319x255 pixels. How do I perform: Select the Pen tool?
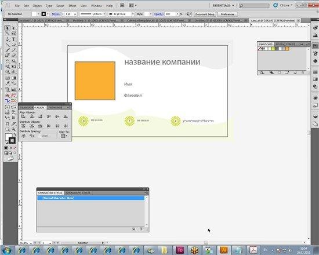pyautogui.click(x=7, y=39)
